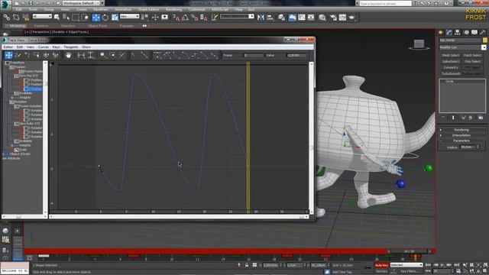Click the Symmetry modifier button

click(451, 67)
